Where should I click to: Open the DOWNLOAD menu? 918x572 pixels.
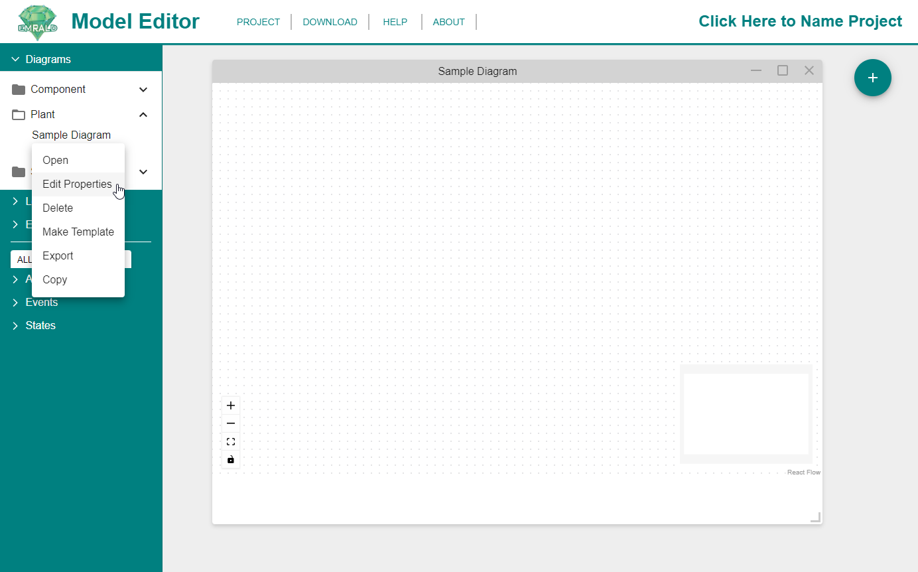(330, 22)
